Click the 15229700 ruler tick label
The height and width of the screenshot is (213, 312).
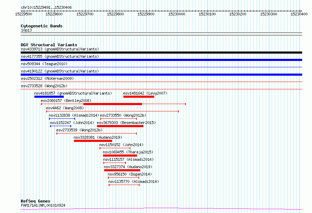(x=85, y=14)
